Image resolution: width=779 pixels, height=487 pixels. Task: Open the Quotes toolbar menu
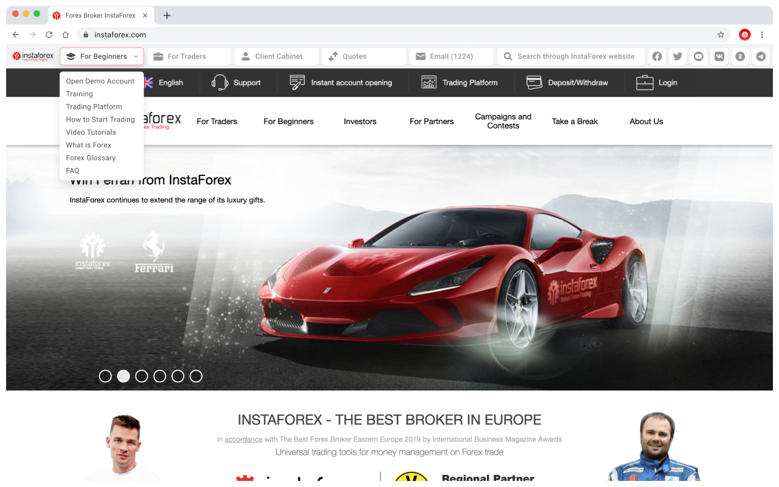click(x=364, y=57)
